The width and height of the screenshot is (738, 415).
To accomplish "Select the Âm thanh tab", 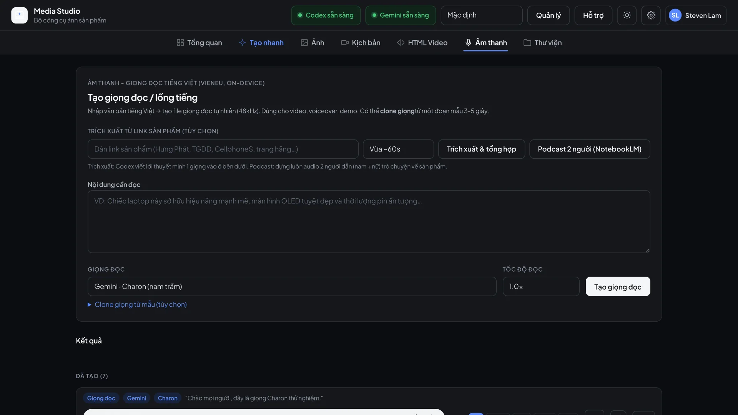I will (x=485, y=43).
